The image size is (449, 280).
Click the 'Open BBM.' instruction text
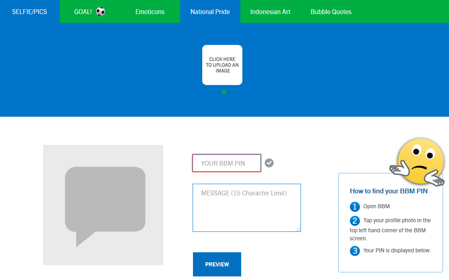tap(377, 207)
